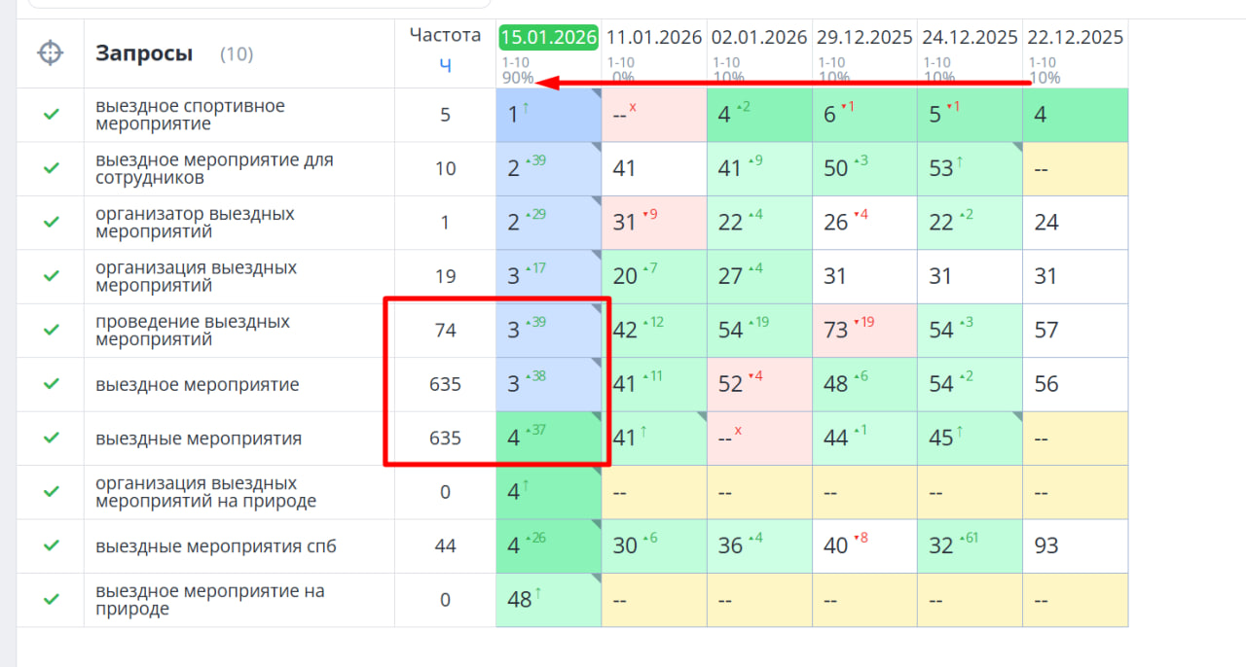Toggle the checkmark for the "выездные мероприятия" row
This screenshot has height=667, width=1246.
[52, 439]
